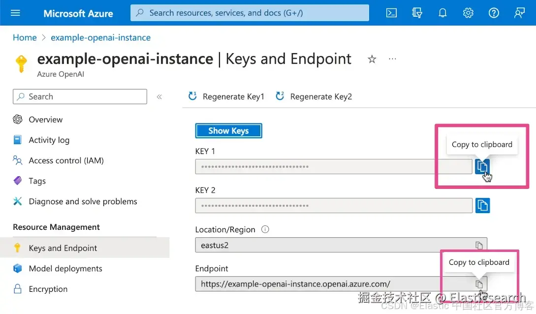The height and width of the screenshot is (314, 536).
Task: Open the more options ellipsis menu
Action: [392, 59]
